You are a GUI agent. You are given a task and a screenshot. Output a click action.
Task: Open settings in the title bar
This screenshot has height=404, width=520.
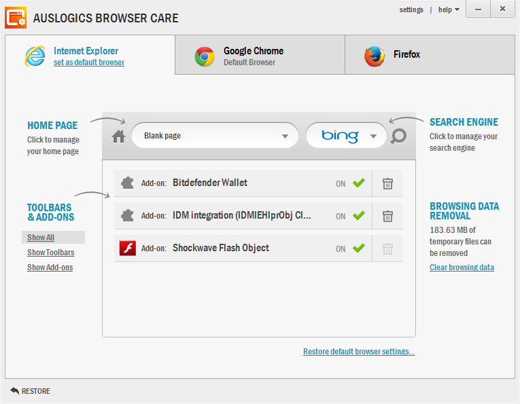[x=411, y=10]
